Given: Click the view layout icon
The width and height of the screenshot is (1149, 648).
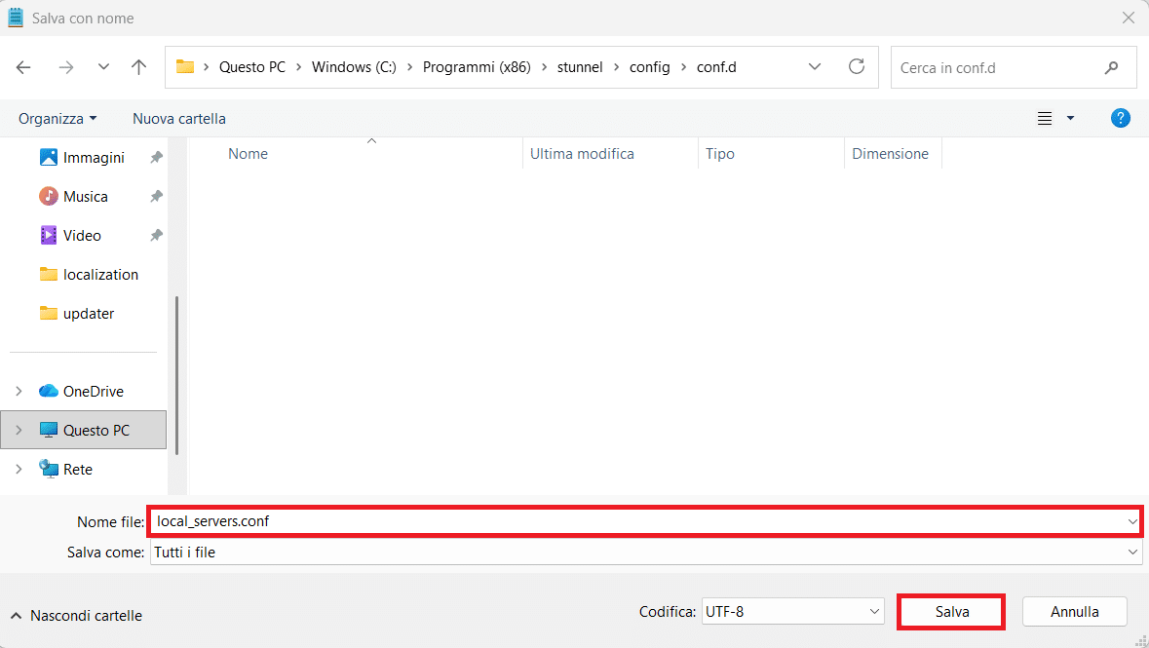Looking at the screenshot, I should point(1045,118).
